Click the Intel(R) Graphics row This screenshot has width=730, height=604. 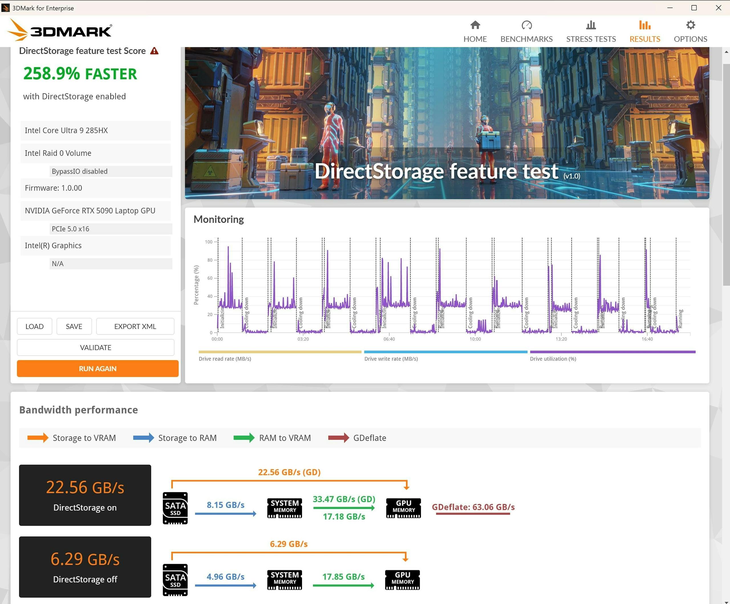tap(96, 245)
